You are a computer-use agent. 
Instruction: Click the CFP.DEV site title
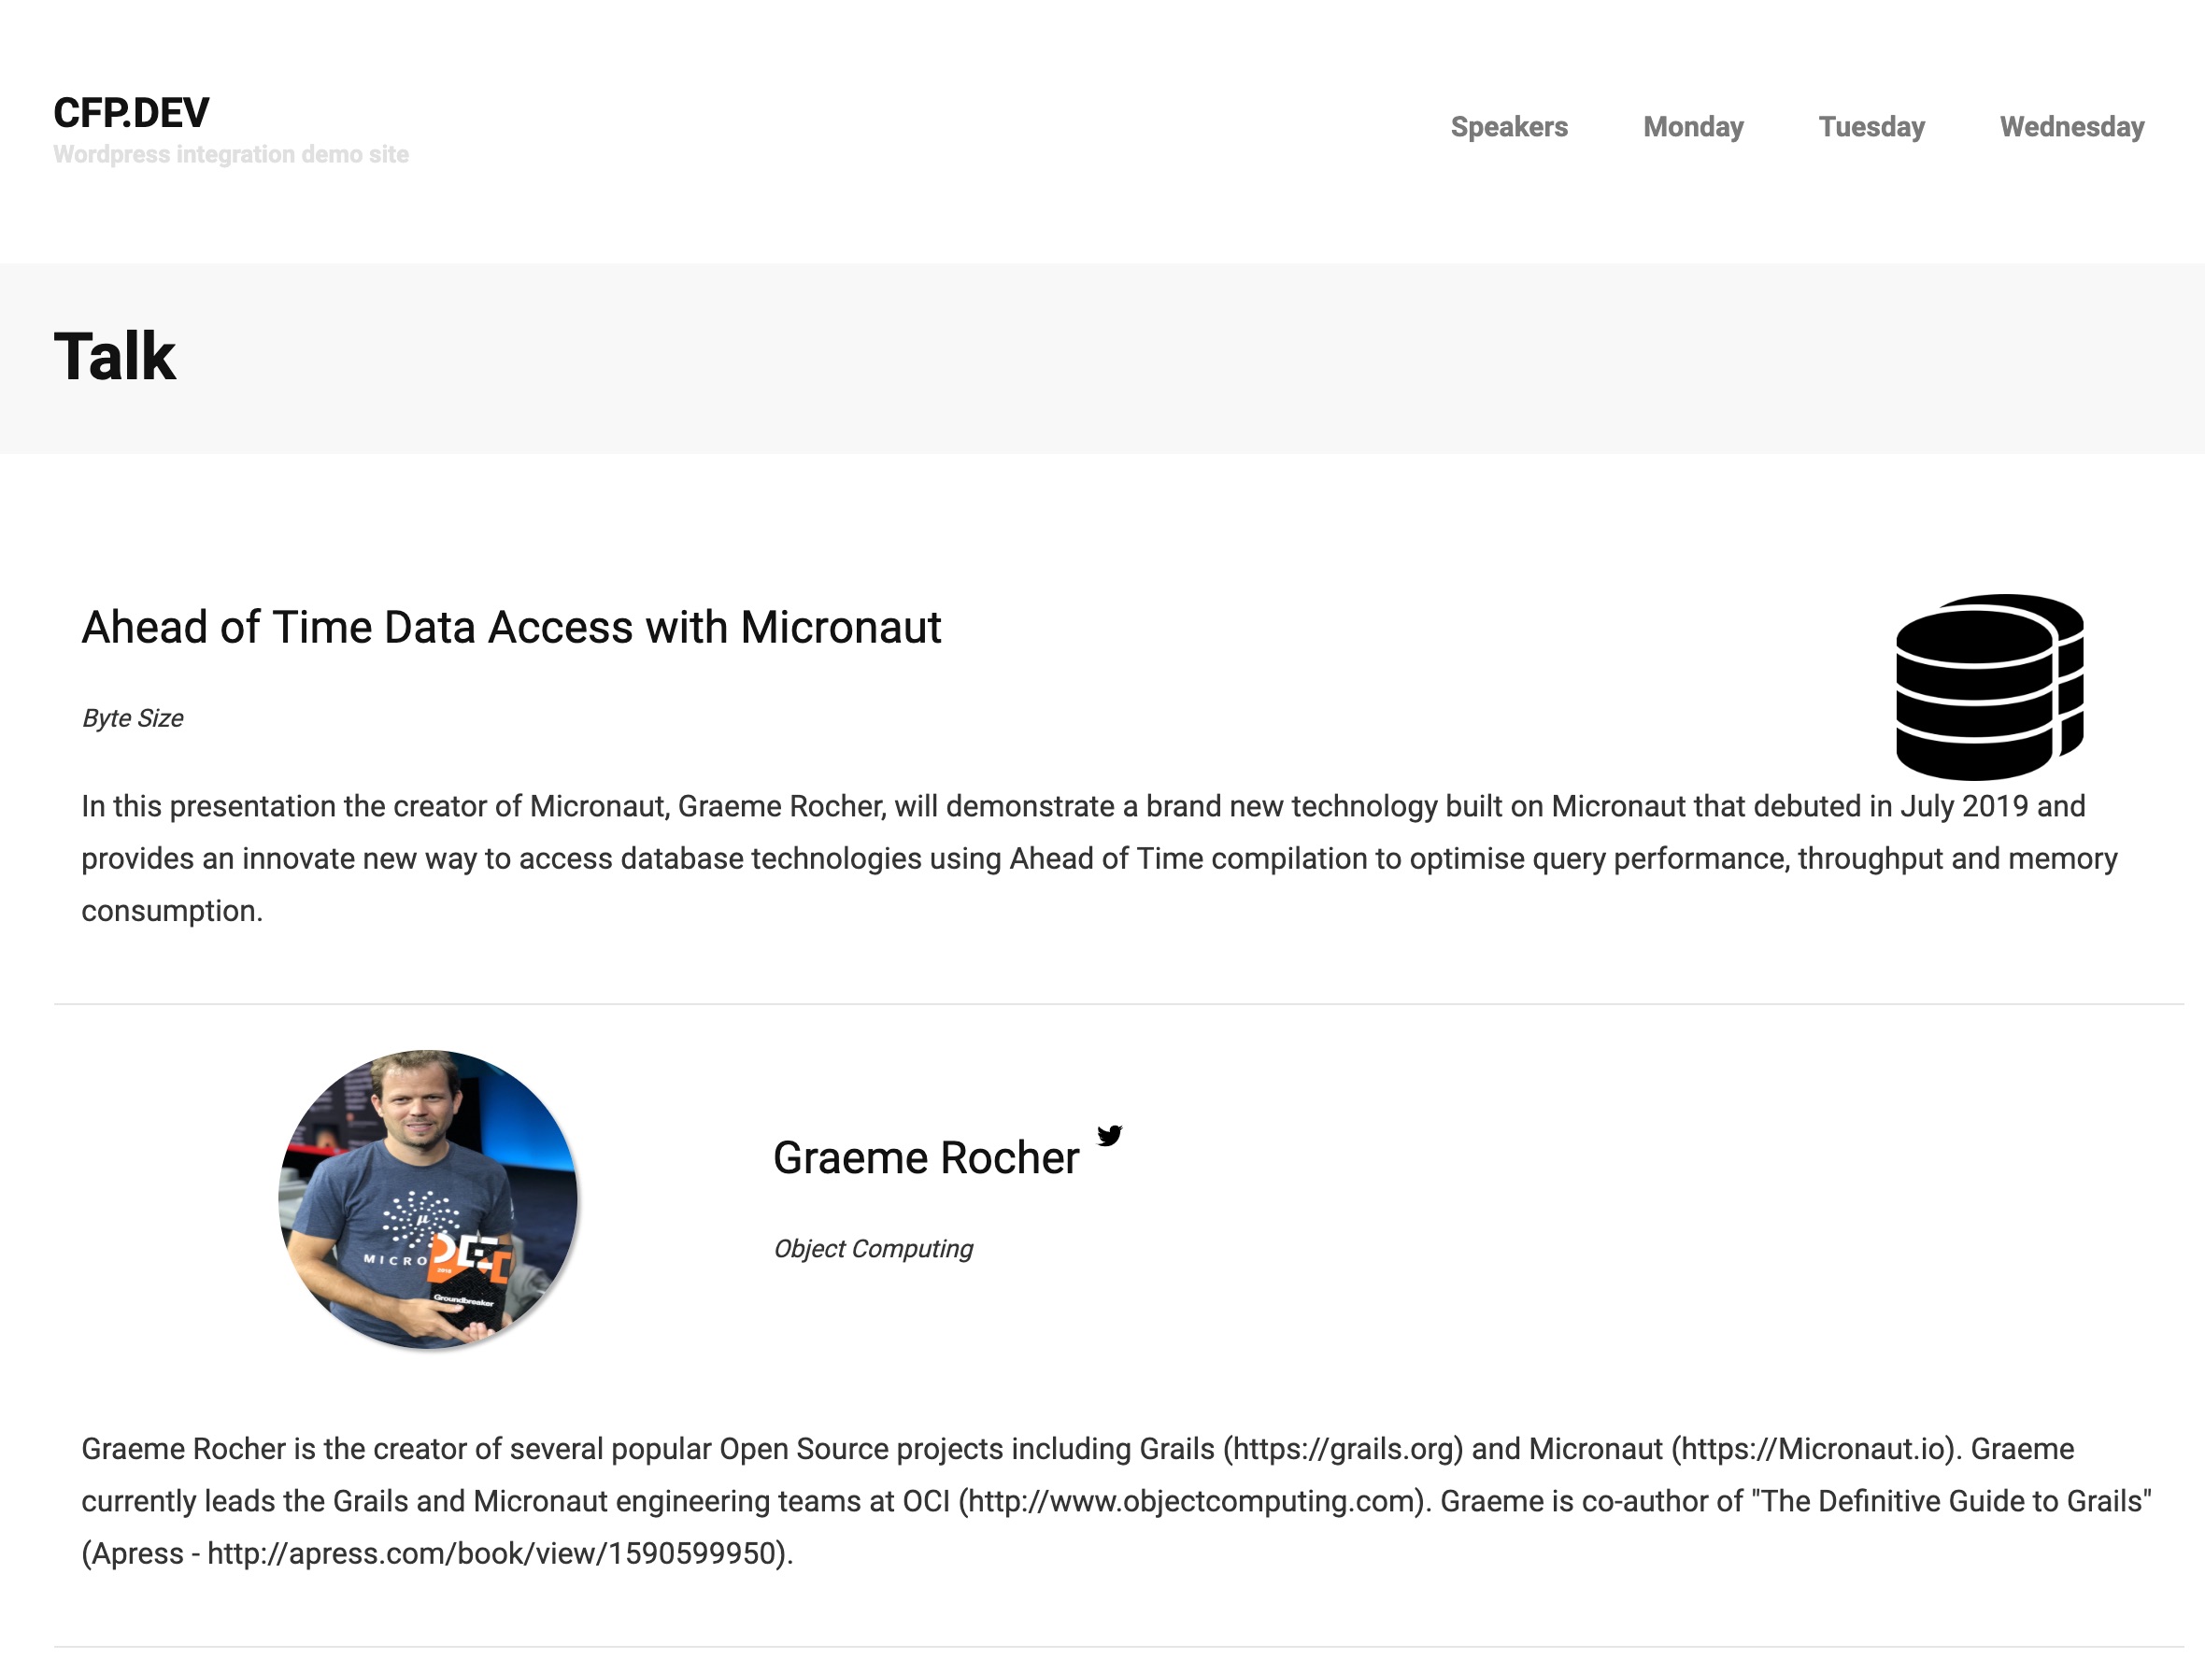tap(132, 113)
